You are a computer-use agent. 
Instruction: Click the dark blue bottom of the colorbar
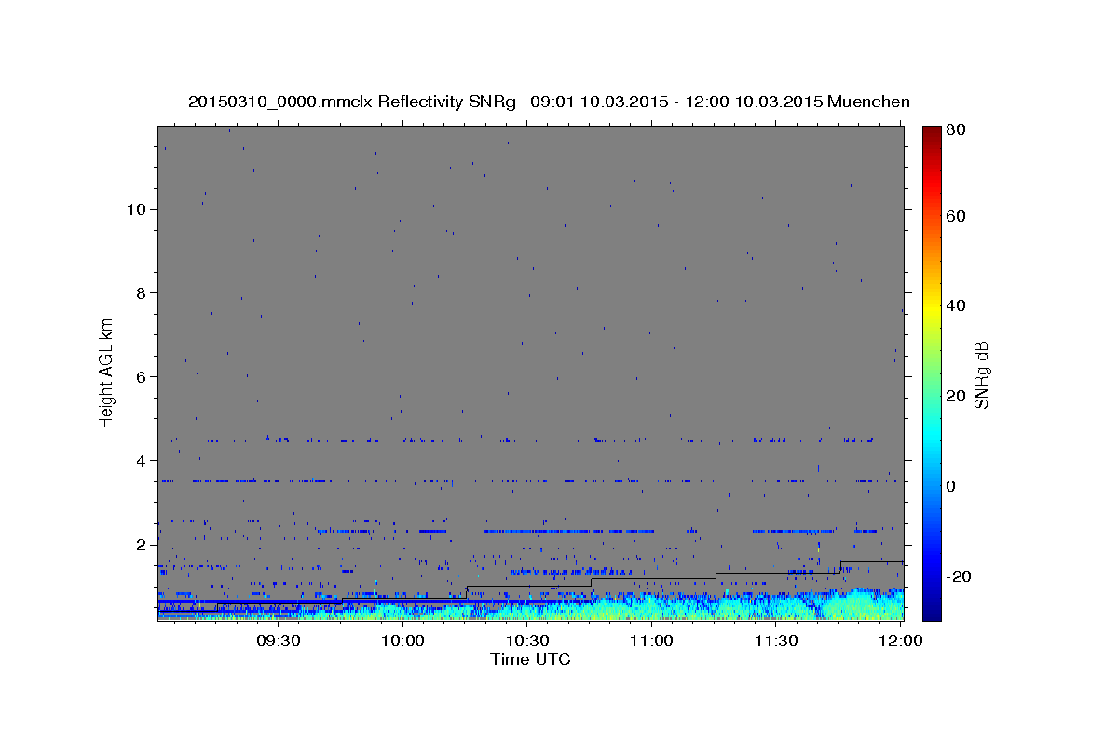(931, 613)
